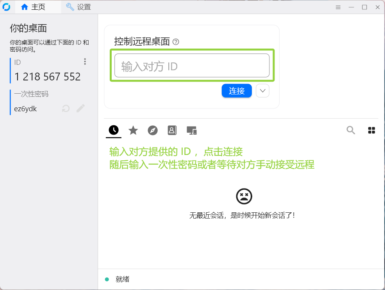Open discovered devices compass icon

point(153,130)
